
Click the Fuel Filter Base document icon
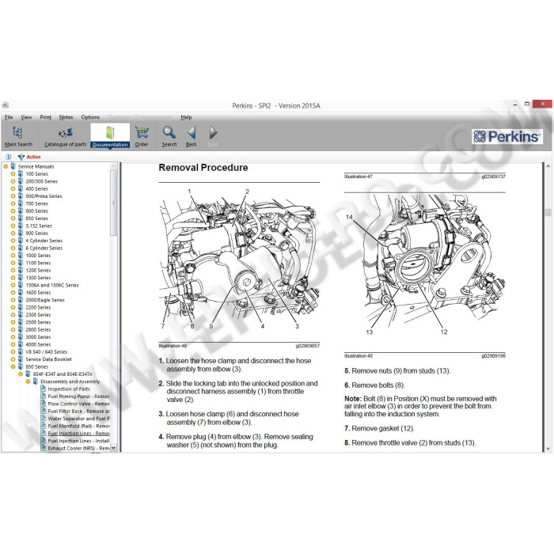(43, 411)
